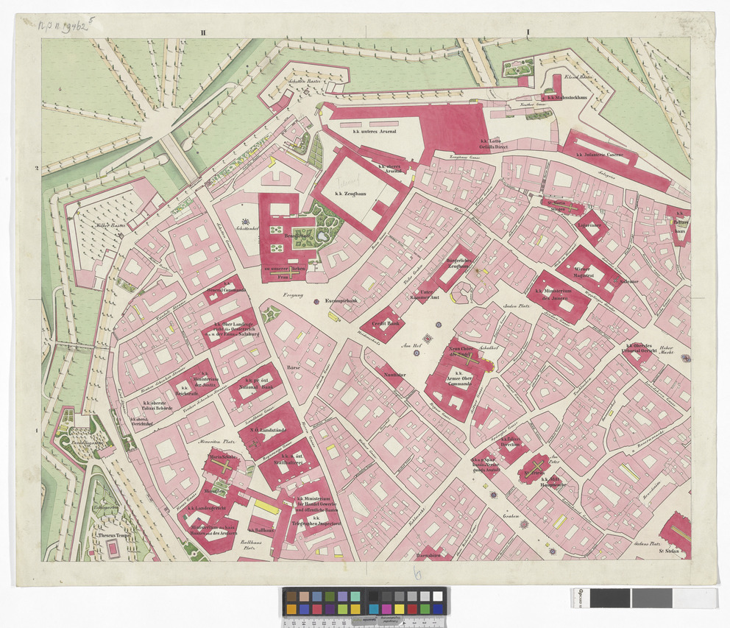
Task: Click the Theseus Tempel building in the park
Action: pyautogui.click(x=113, y=547)
